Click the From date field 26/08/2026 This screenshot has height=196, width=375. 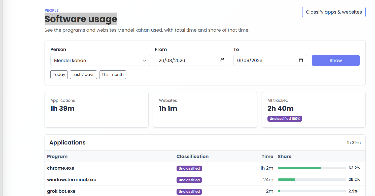192,61
